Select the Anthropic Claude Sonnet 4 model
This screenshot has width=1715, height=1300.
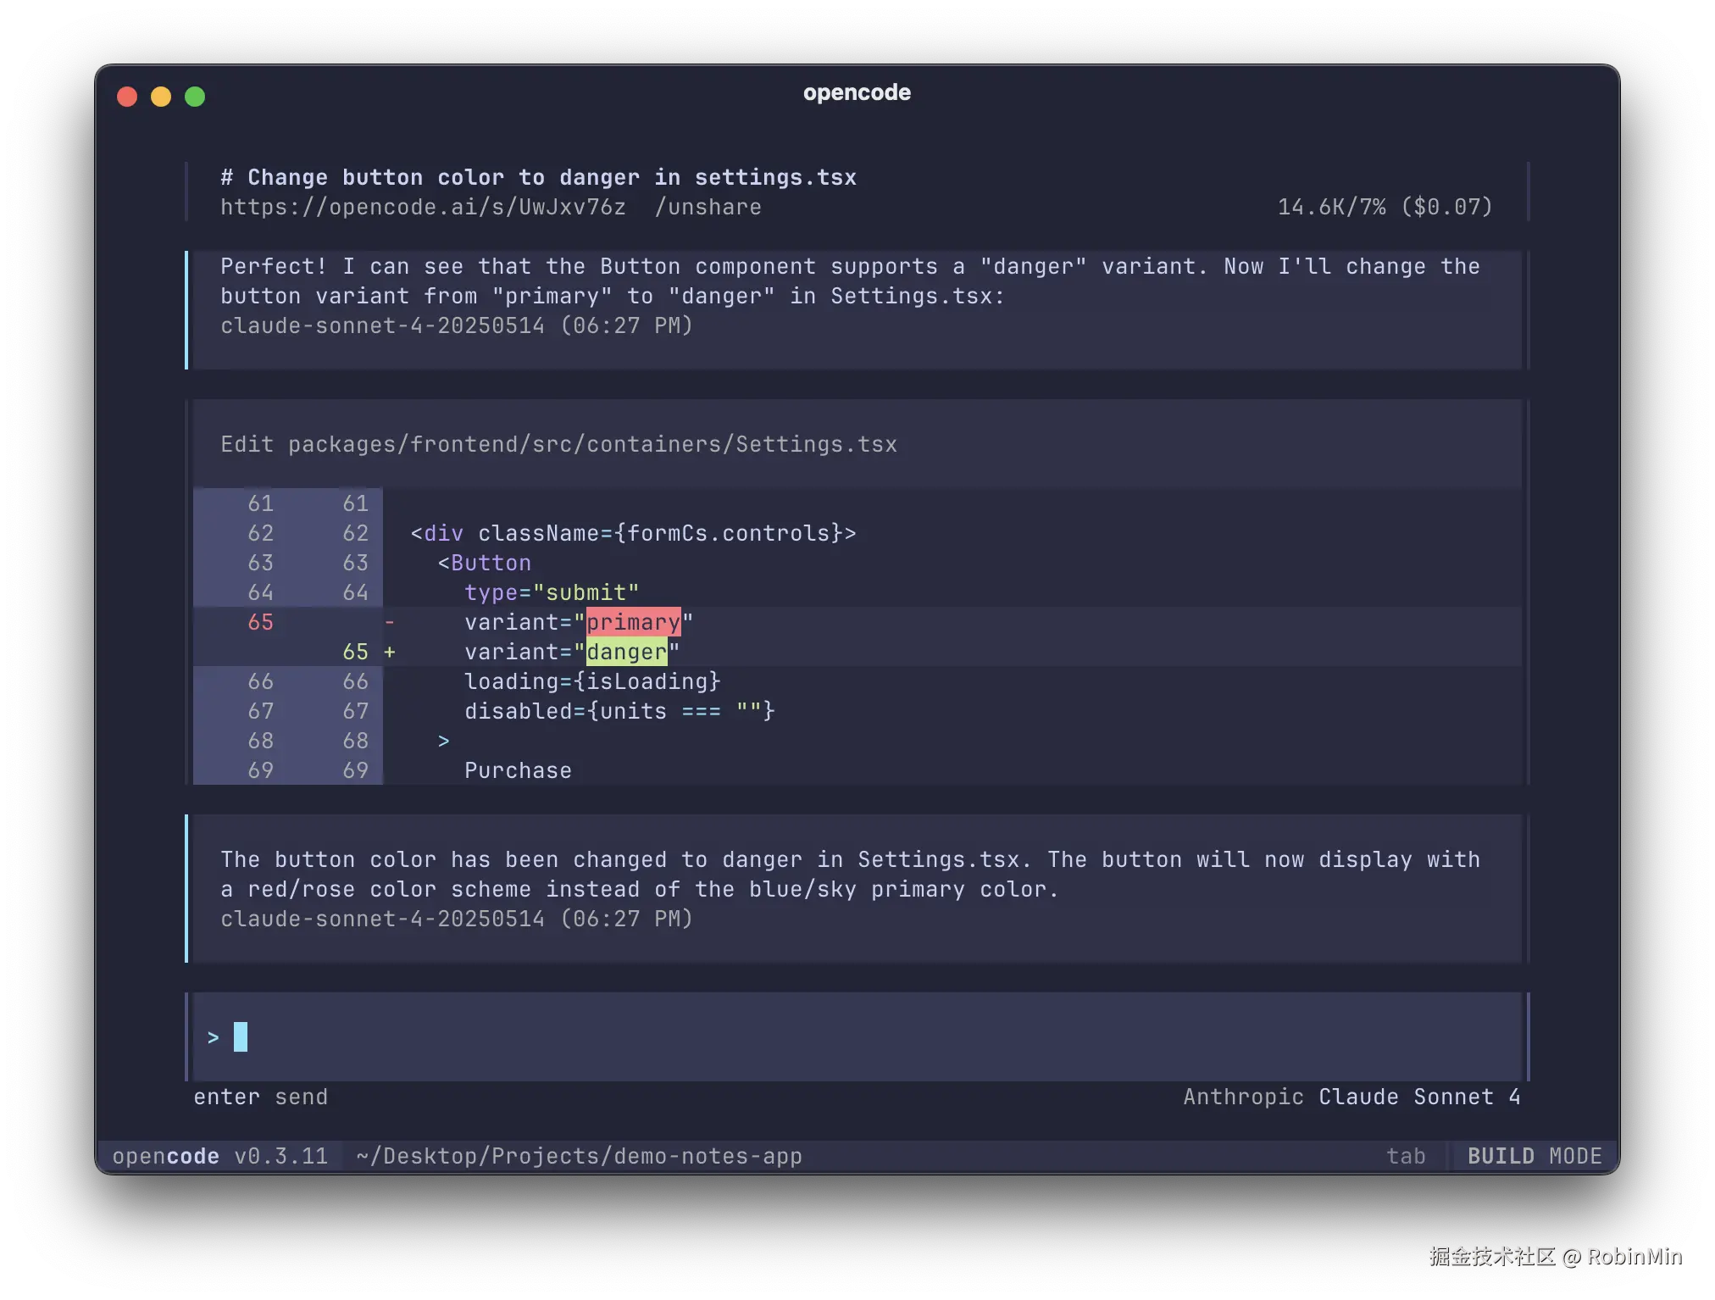pyautogui.click(x=1351, y=1097)
